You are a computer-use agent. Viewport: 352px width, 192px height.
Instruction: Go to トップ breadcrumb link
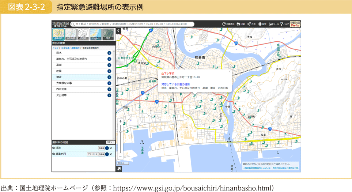click(55, 48)
